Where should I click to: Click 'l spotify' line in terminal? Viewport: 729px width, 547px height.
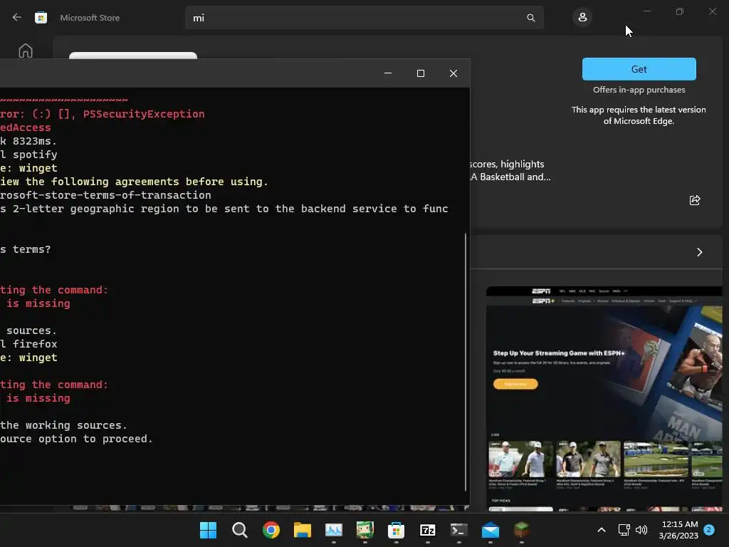(28, 155)
